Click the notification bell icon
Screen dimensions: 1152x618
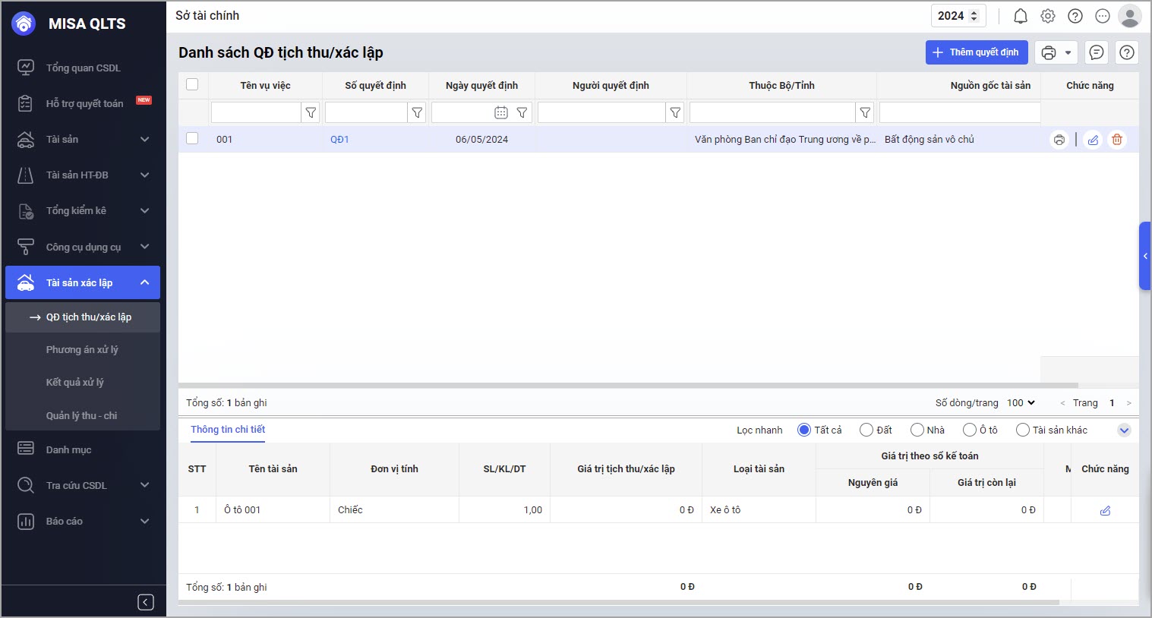(1021, 16)
